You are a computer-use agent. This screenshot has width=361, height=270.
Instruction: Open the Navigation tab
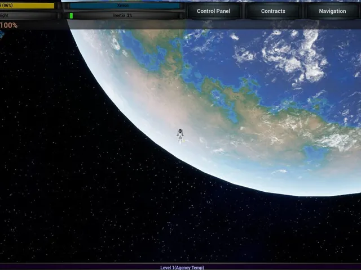(x=332, y=11)
